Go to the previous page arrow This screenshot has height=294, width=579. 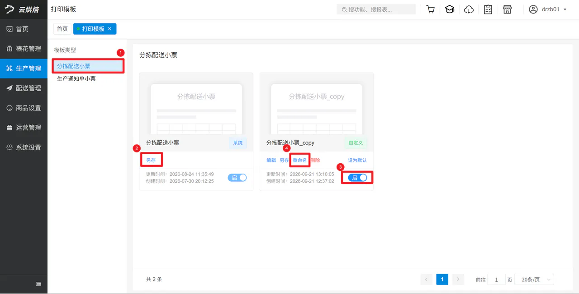[426, 280]
